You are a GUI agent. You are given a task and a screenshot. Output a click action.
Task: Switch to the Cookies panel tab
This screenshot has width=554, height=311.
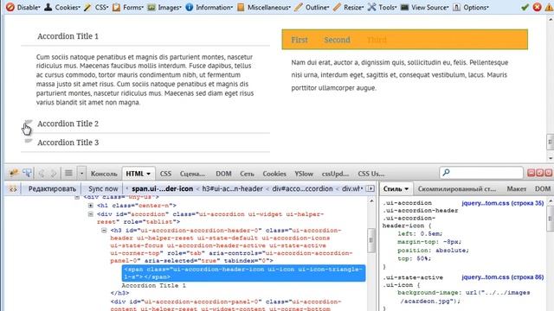(x=274, y=174)
